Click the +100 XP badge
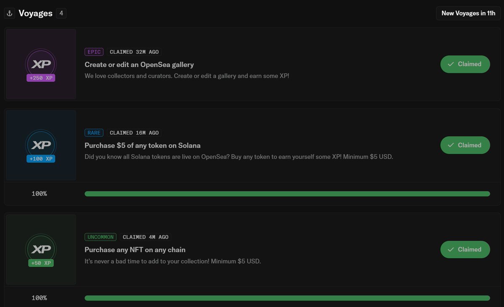Screen dimensions: 504x307 pyautogui.click(x=41, y=159)
